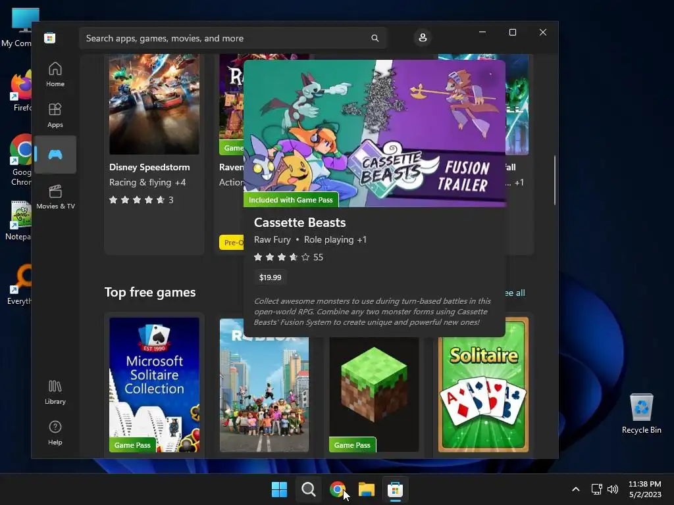
Task: Open network status tray icon
Action: [x=596, y=489]
